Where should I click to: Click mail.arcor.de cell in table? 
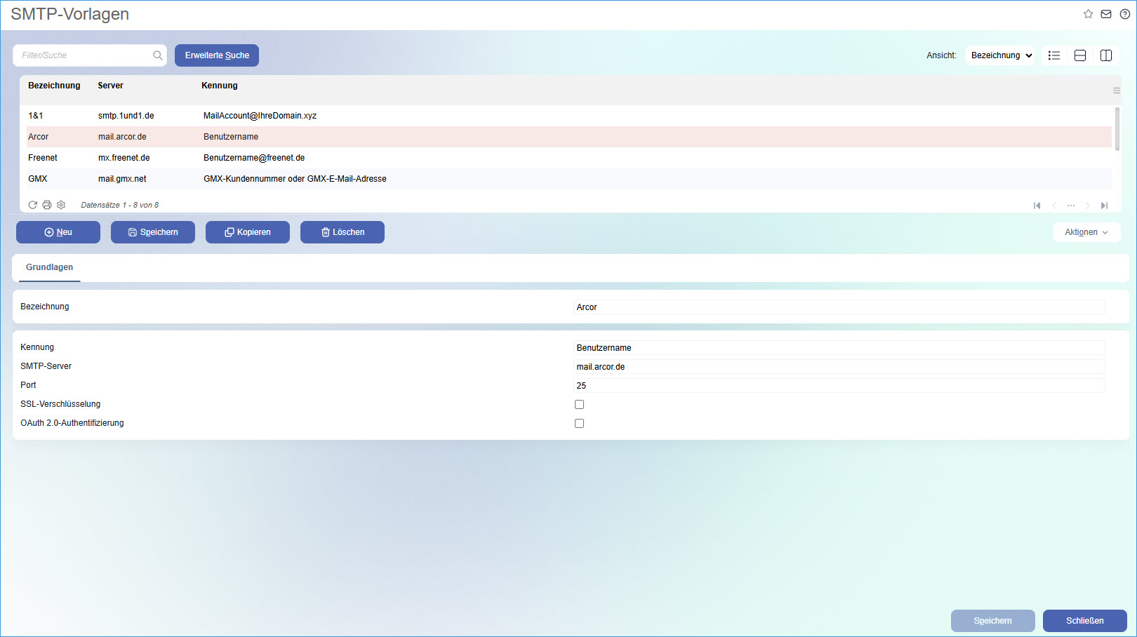coord(122,137)
